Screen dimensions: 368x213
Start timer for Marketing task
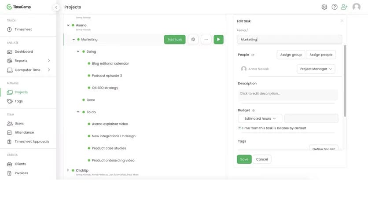(x=218, y=40)
